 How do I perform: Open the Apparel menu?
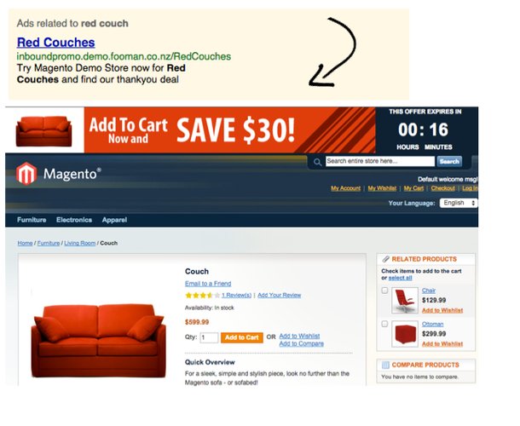114,220
